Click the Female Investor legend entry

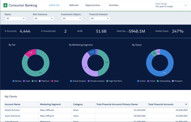pos(96,81)
